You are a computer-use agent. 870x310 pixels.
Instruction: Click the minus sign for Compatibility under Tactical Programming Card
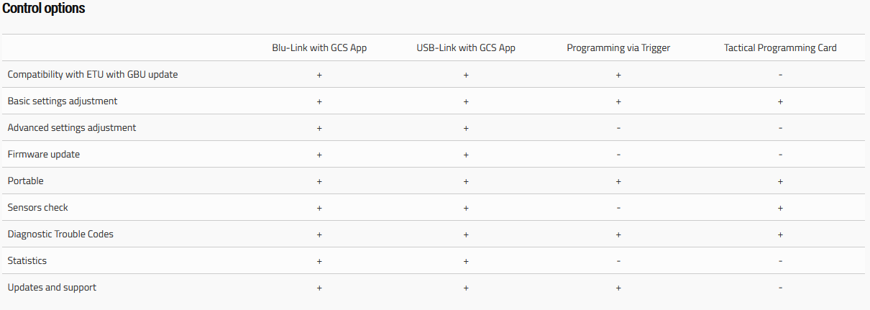780,75
